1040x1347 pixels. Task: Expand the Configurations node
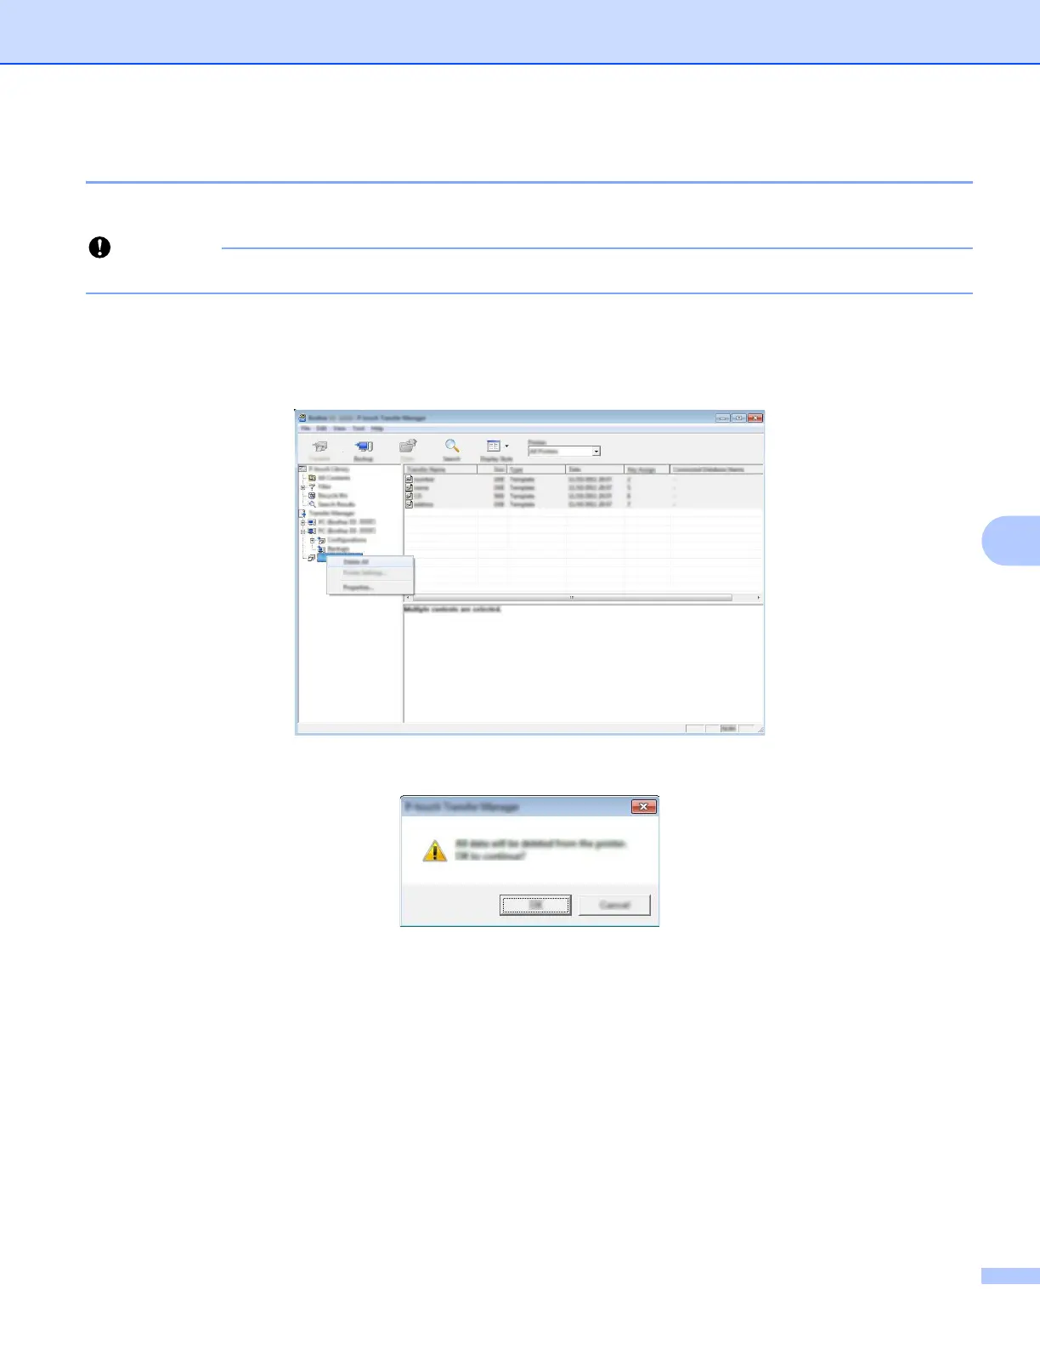click(x=312, y=540)
